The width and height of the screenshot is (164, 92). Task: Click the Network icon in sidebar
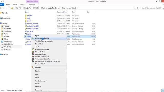click(x=1, y=55)
